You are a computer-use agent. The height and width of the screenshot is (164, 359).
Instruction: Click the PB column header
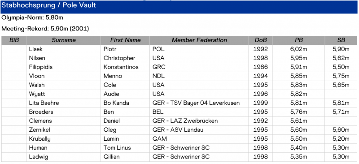[298, 40]
